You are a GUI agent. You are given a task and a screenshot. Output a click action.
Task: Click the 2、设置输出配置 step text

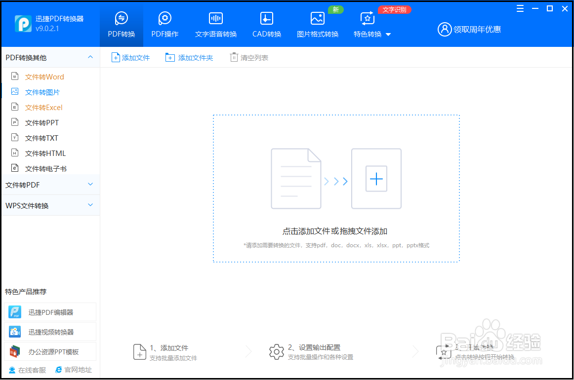(x=314, y=347)
